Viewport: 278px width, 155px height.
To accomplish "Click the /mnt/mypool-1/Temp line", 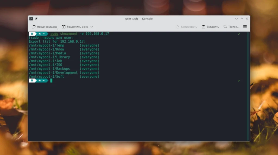I will 64,45.
